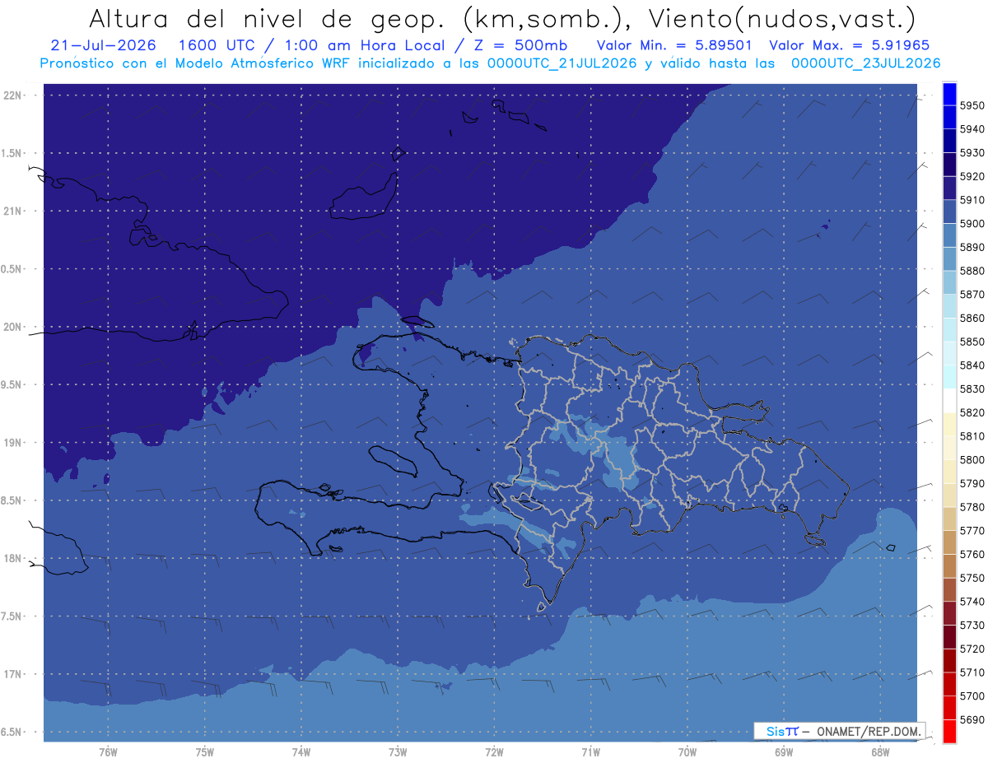This screenshot has width=988, height=763.
Task: Click the '20N' latitude label
Action: (x=14, y=327)
